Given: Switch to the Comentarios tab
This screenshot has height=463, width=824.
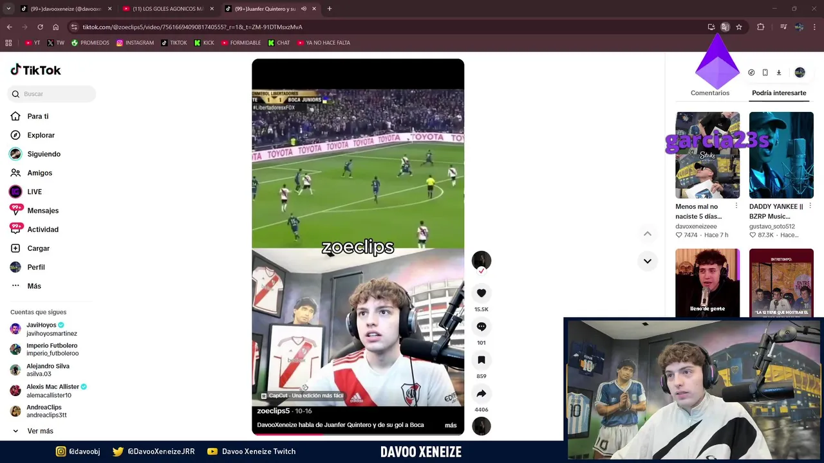Looking at the screenshot, I should [710, 93].
